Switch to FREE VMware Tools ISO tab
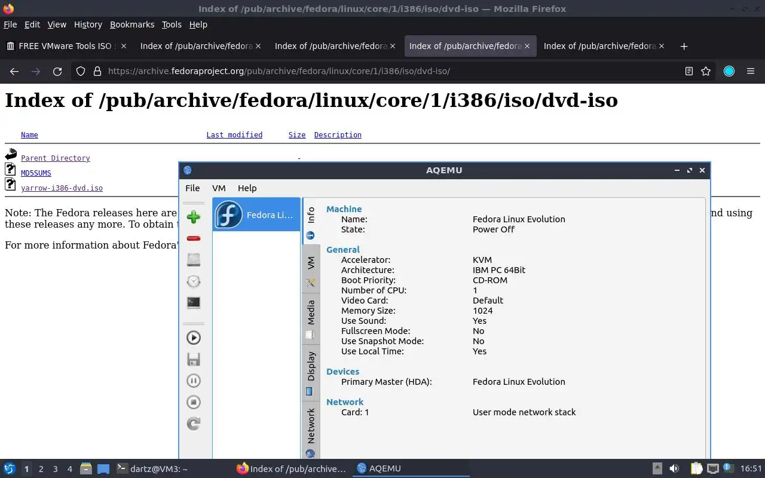Image resolution: width=765 pixels, height=478 pixels. [66, 46]
